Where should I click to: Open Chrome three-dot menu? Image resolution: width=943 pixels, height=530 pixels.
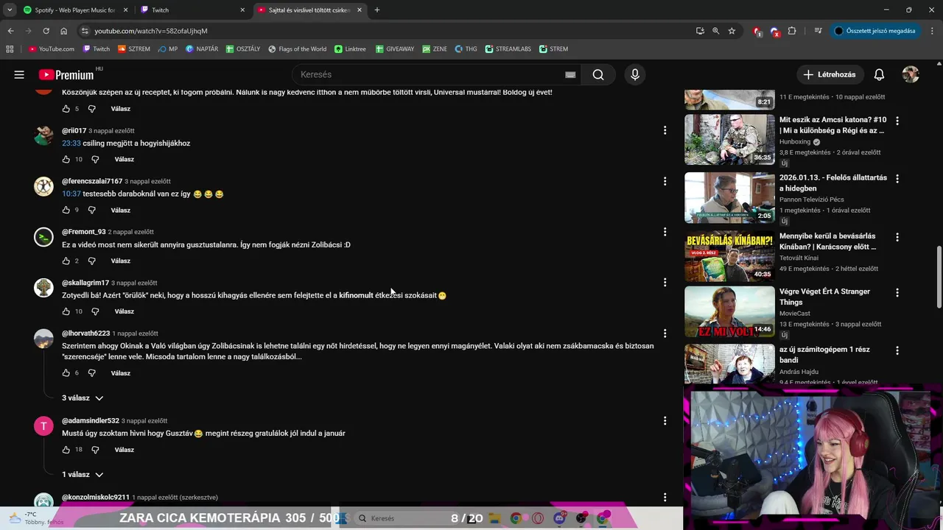point(931,31)
